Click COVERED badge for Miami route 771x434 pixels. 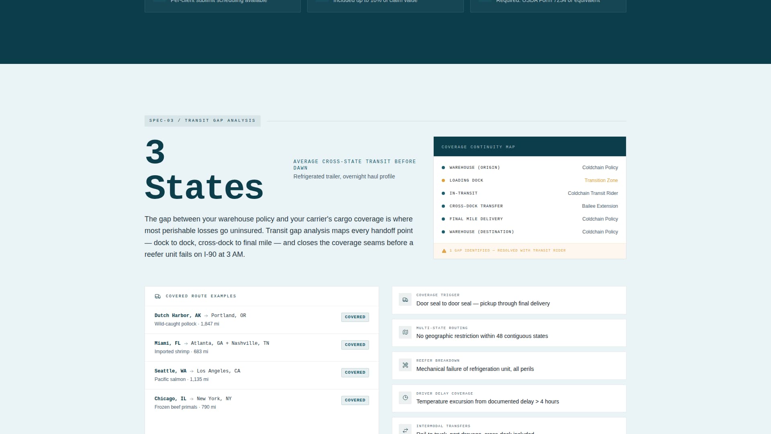[x=355, y=345]
